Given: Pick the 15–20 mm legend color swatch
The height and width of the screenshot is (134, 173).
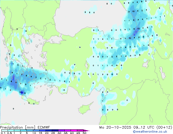Looking at the screenshot, I should click(42, 130).
